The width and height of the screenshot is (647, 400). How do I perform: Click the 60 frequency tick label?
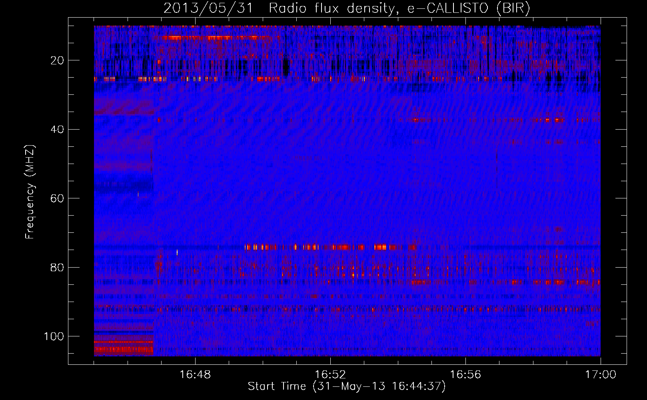(x=58, y=198)
